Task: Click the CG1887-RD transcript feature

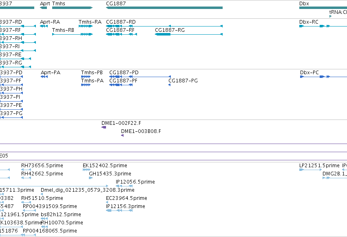Action: pyautogui.click(x=164, y=26)
